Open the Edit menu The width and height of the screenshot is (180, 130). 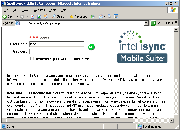pyautogui.click(x=15, y=10)
